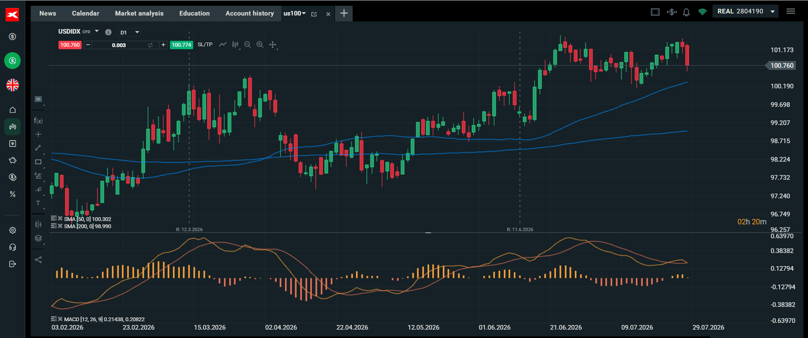Select the pitchfork fan drawing tool

tap(38, 189)
